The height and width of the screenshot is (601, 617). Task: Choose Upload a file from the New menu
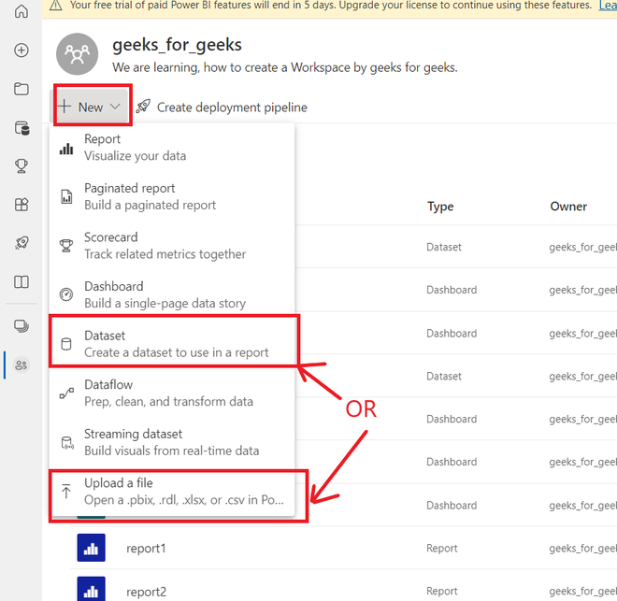click(x=173, y=492)
